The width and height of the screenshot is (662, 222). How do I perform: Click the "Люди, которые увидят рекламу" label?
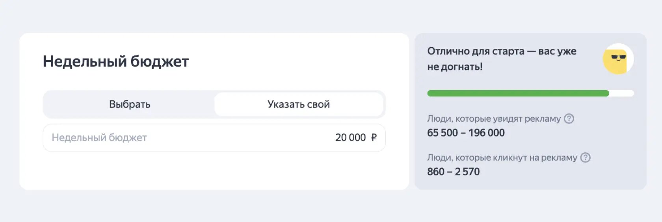point(494,118)
